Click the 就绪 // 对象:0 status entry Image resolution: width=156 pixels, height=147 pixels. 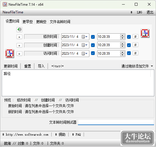pos(16,143)
